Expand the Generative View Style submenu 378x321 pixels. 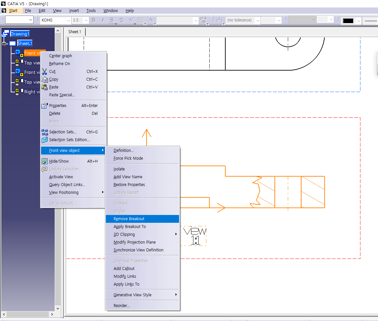(x=143, y=295)
